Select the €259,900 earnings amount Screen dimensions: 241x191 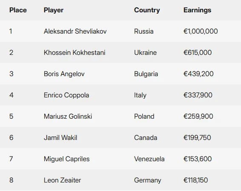[198, 116]
